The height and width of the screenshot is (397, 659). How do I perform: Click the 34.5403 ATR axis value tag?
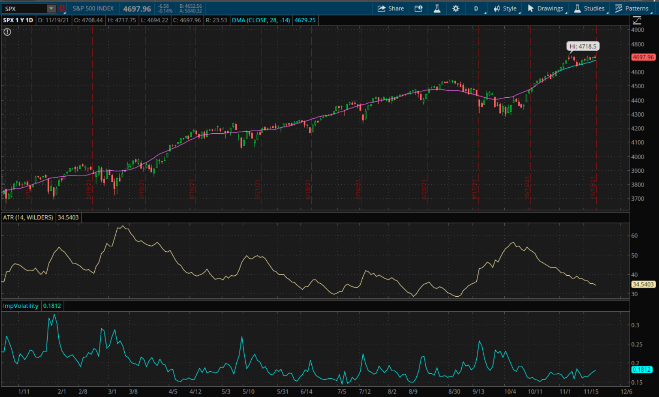(643, 284)
